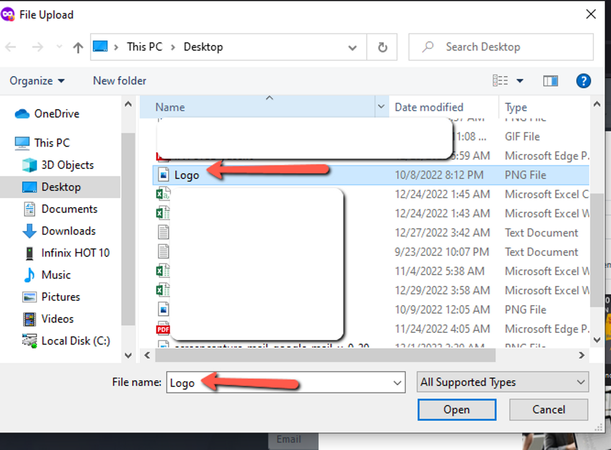Open the blue Help question mark icon
This screenshot has width=611, height=450.
(x=583, y=81)
